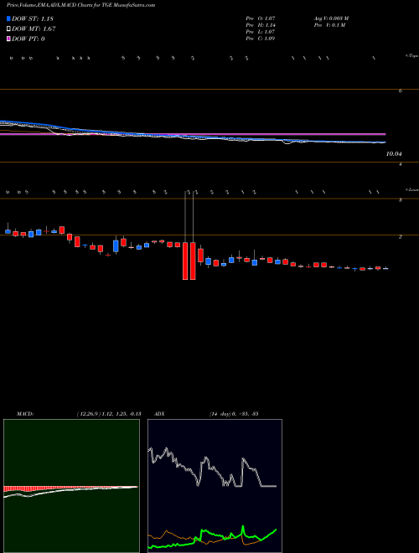
Task: Click the 'DOW MT: 1.67' legend text
Action: (34, 29)
